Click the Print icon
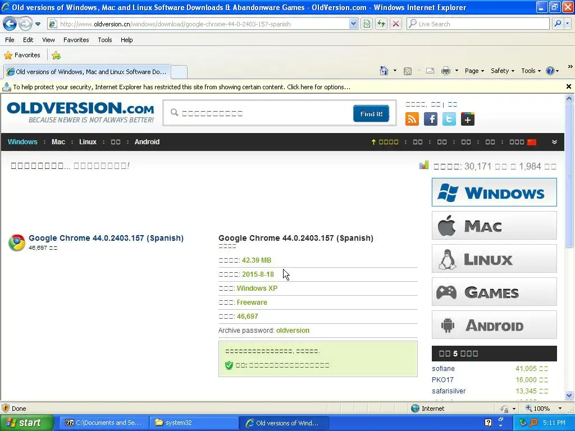This screenshot has width=575, height=431. pyautogui.click(x=445, y=71)
